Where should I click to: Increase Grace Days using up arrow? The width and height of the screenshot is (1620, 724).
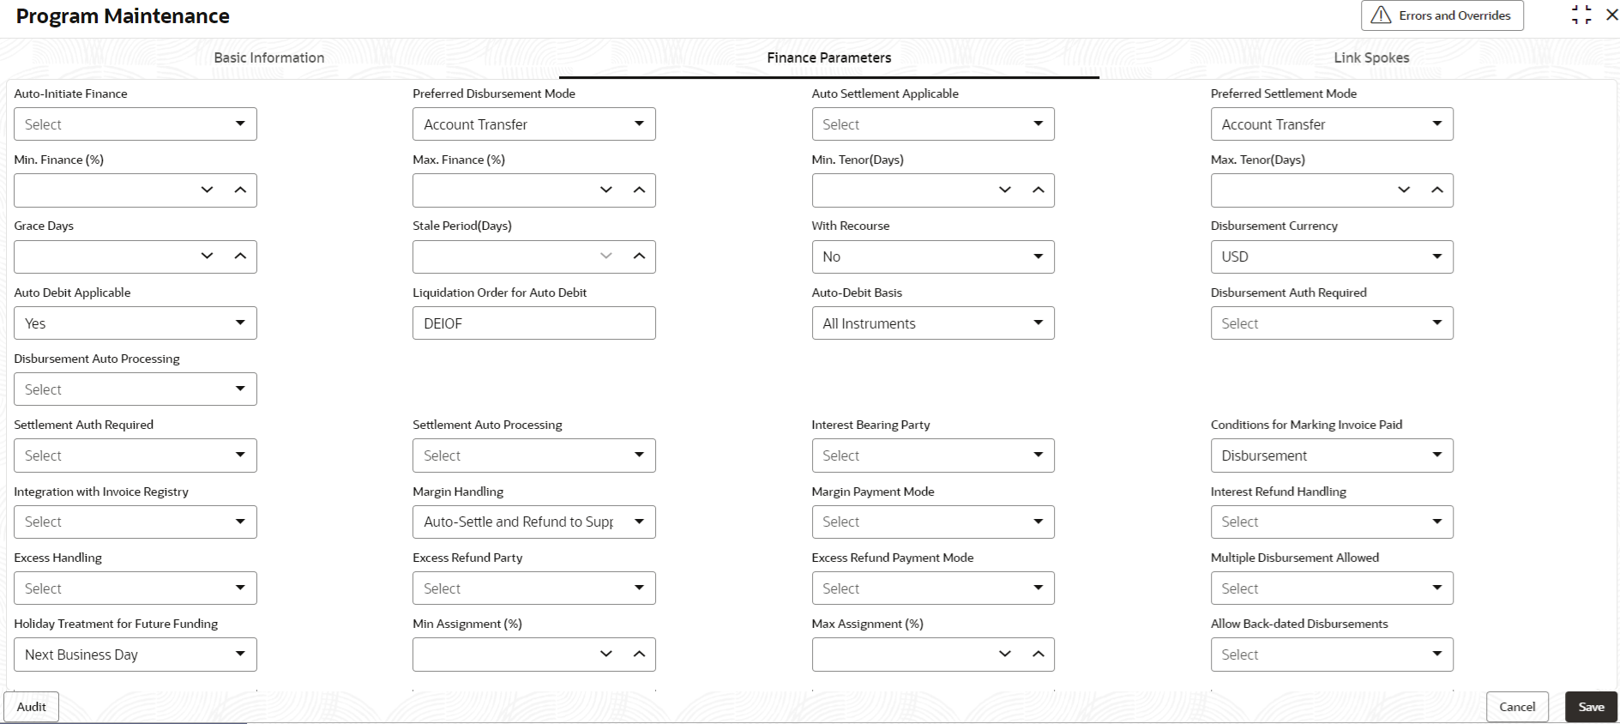point(240,256)
